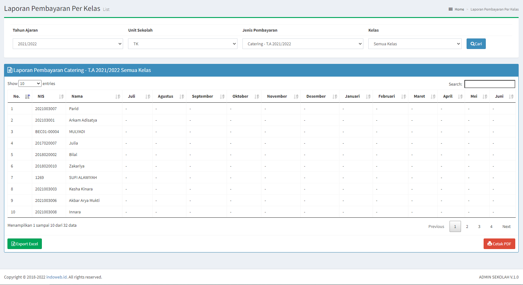
Task: Select Laporan Pembayaran Per Kelas breadcrumb text
Action: (494, 9)
